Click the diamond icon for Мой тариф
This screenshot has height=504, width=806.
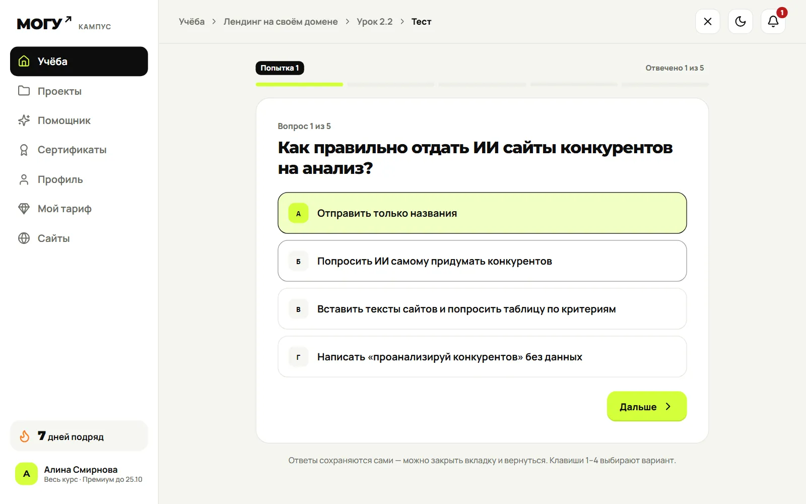[x=24, y=209]
